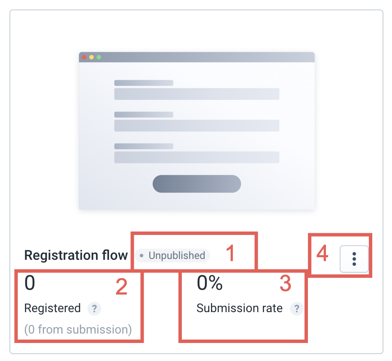The image size is (392, 361).
Task: Click the gray dot in Unpublished badge
Action: (142, 256)
